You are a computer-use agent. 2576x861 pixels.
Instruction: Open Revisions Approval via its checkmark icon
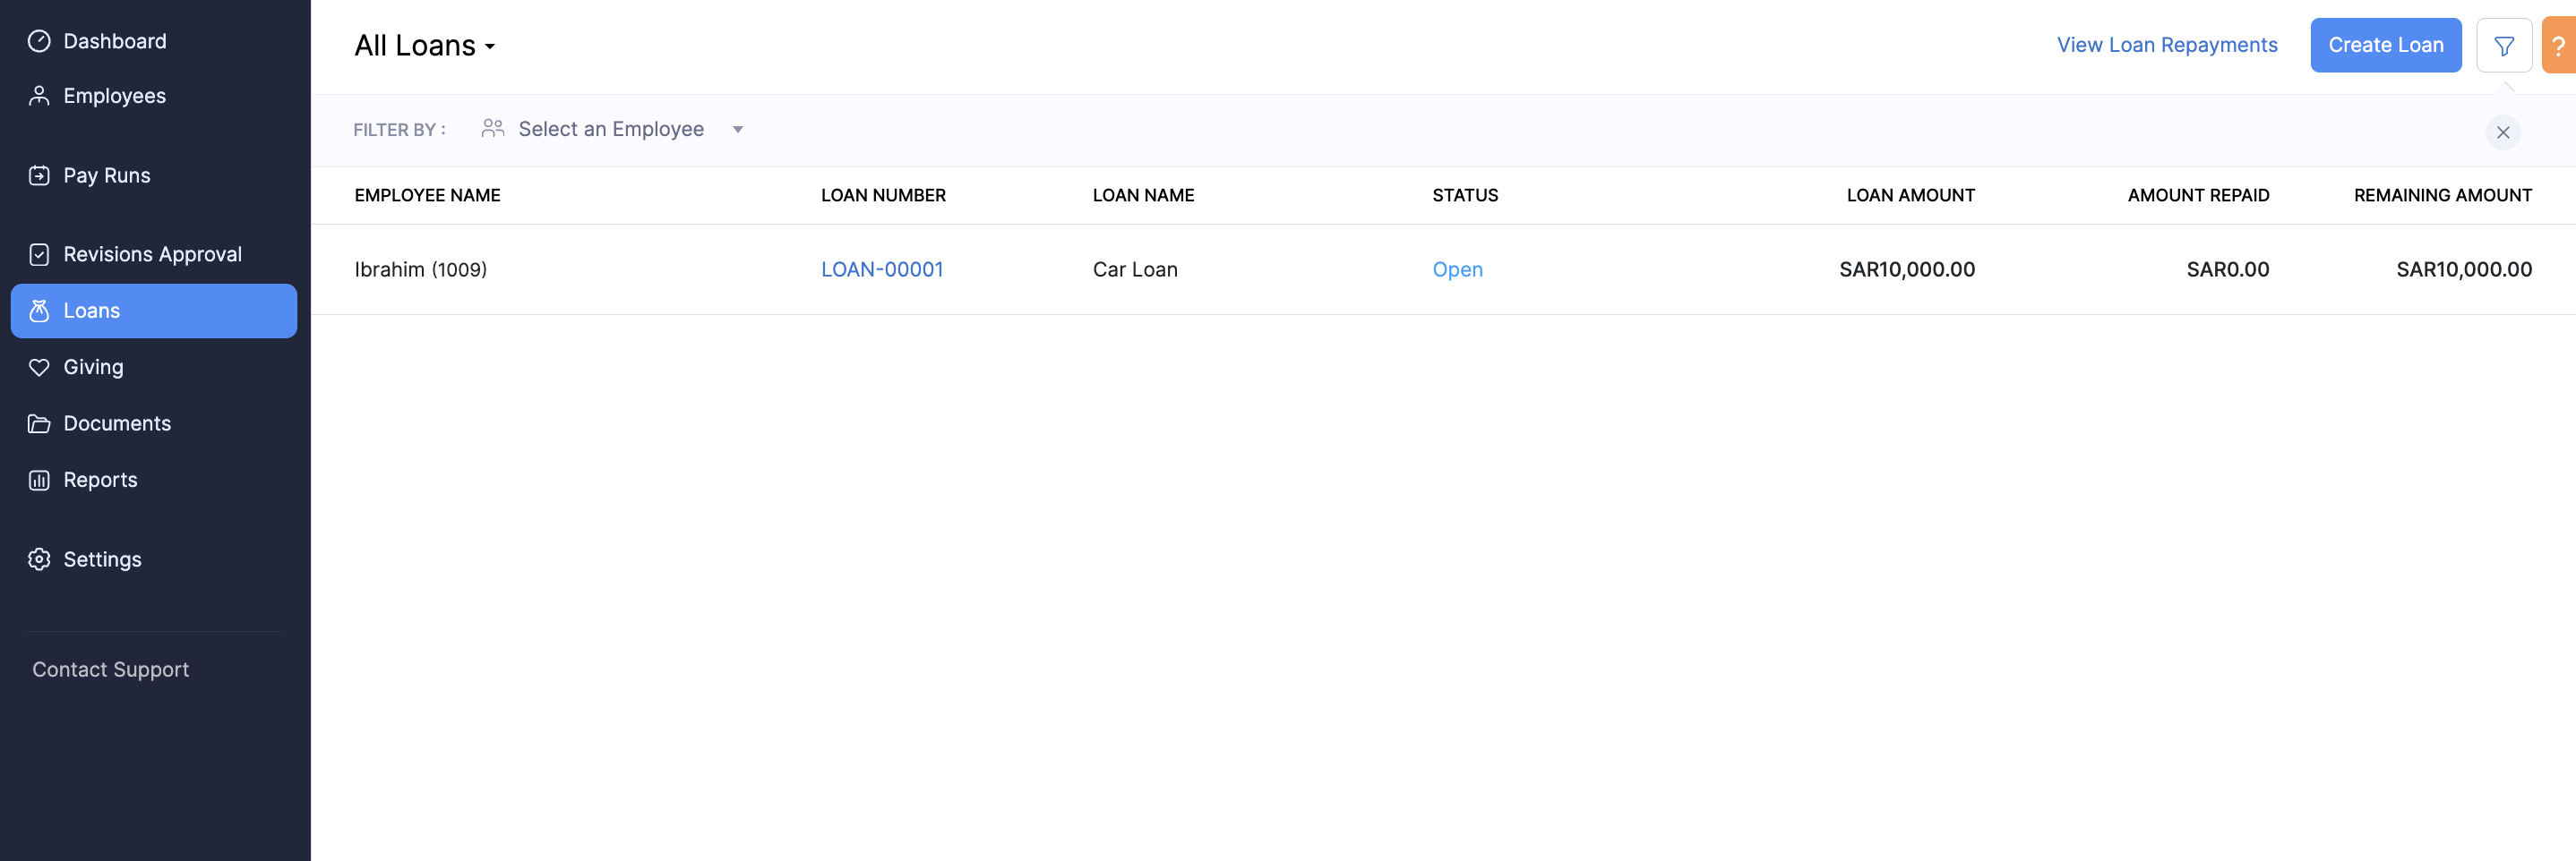tap(38, 253)
